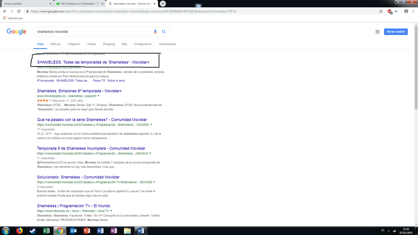Viewport: 418px width, 235px height.
Task: Click the Google search input field
Action: (x=92, y=32)
